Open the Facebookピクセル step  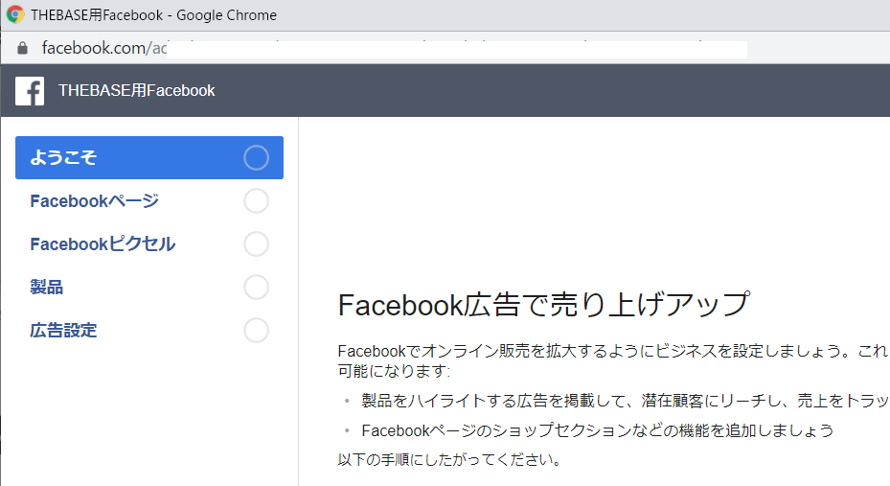[149, 244]
